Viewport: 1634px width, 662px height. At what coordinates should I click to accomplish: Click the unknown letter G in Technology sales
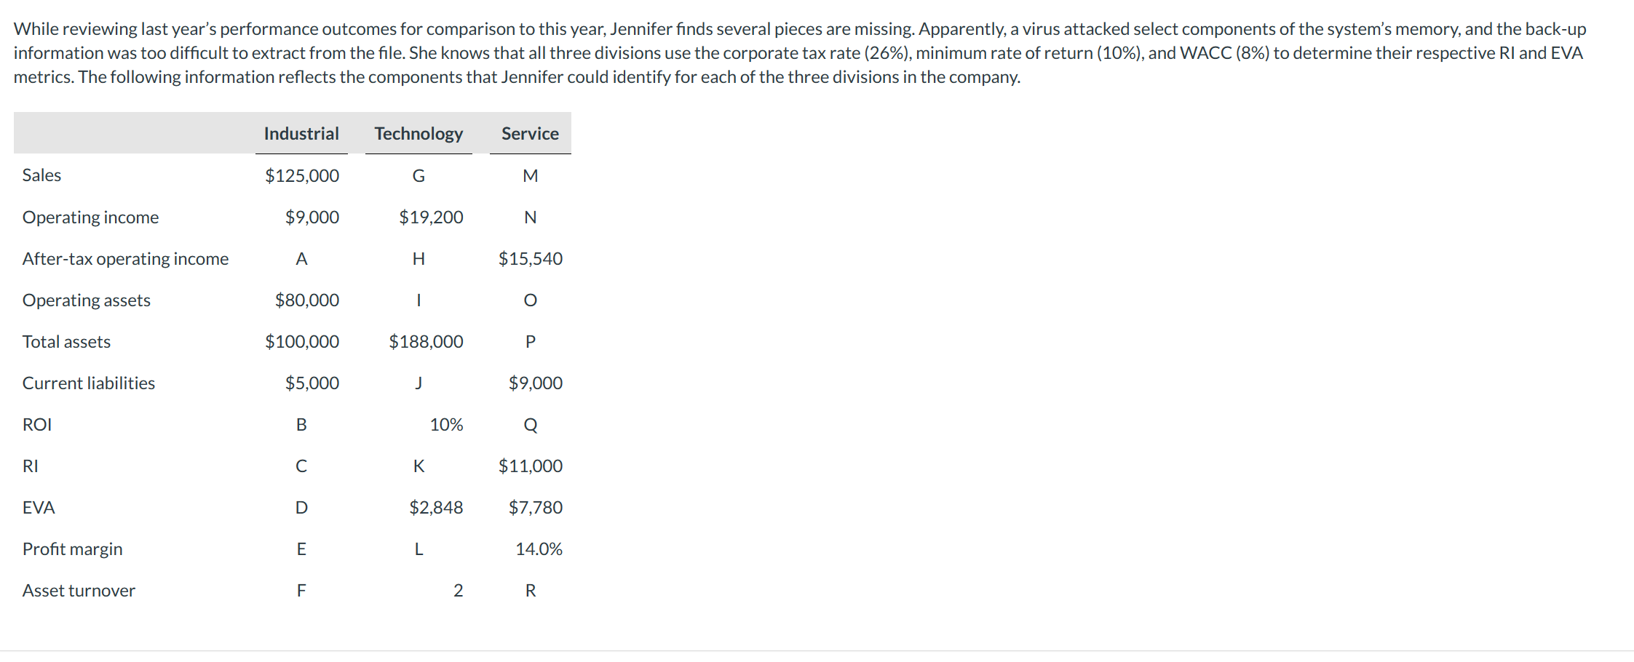pos(419,175)
